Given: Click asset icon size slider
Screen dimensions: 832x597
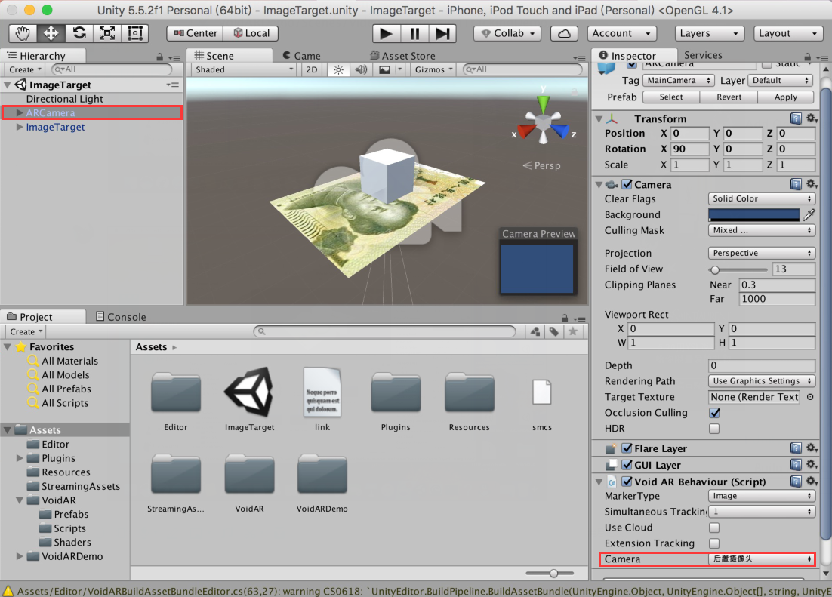Looking at the screenshot, I should click(550, 573).
